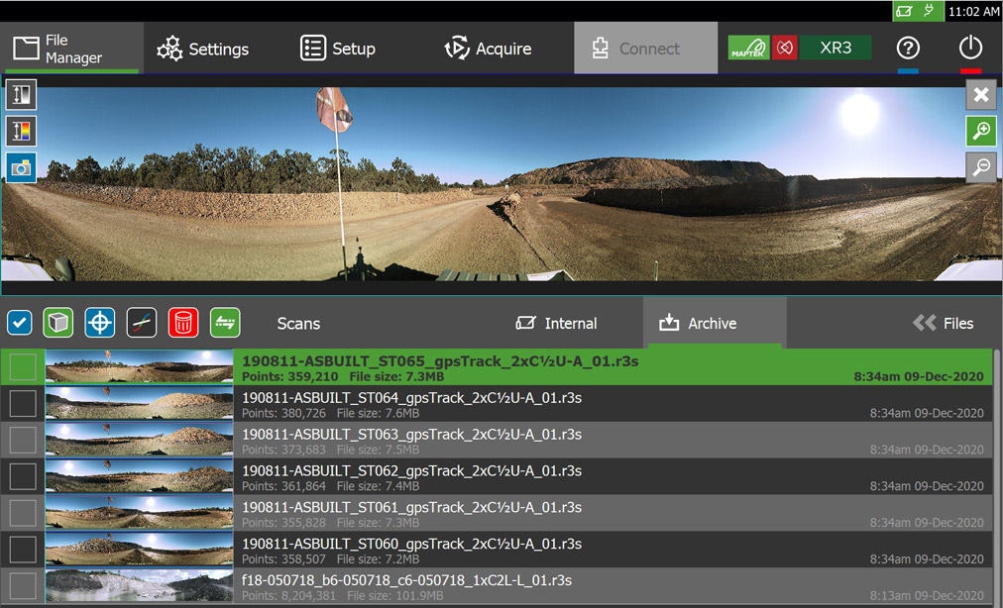Select the camera photo view icon
The height and width of the screenshot is (608, 1003).
[x=21, y=167]
